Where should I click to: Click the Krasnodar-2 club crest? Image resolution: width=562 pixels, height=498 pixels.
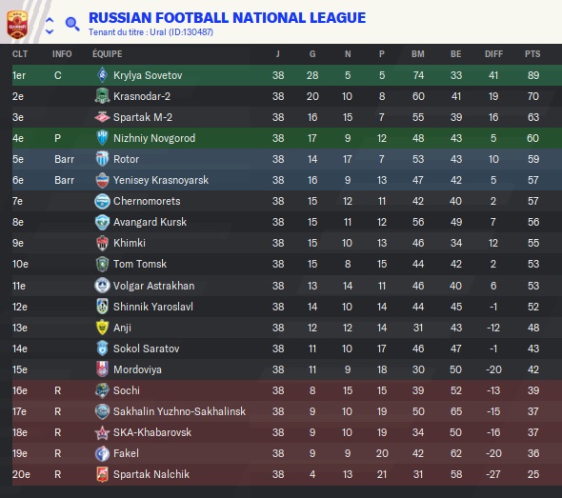tap(102, 96)
